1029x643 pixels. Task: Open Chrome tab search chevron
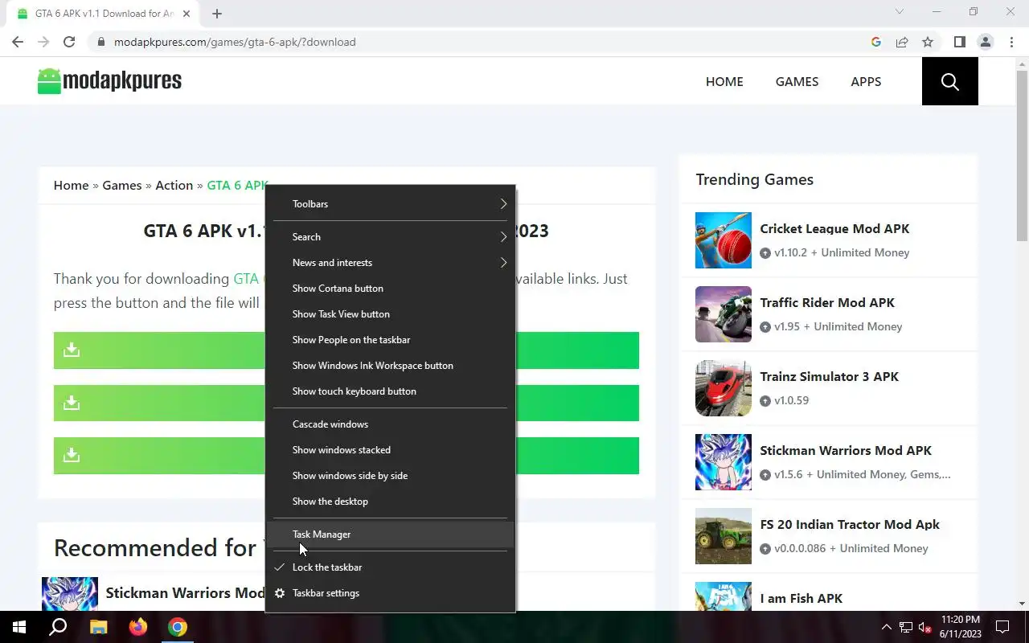click(900, 12)
